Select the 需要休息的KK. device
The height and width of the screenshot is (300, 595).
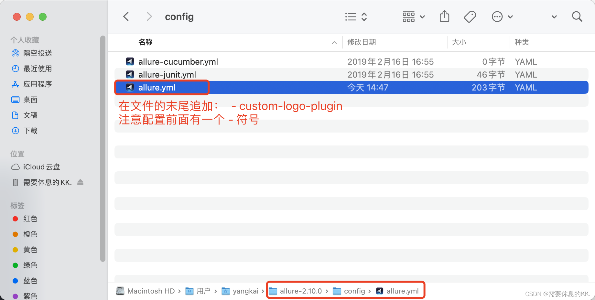point(42,182)
